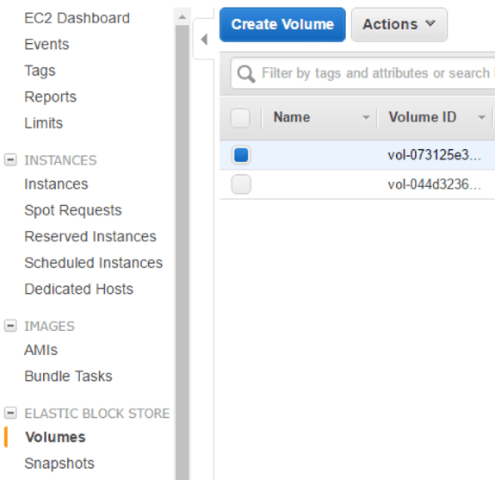495x480 pixels.
Task: Uncheck the vol-073125e3 row checkbox
Action: [x=241, y=155]
